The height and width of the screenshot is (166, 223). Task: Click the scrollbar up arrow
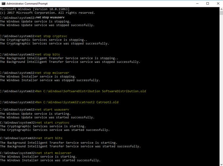(221, 9)
